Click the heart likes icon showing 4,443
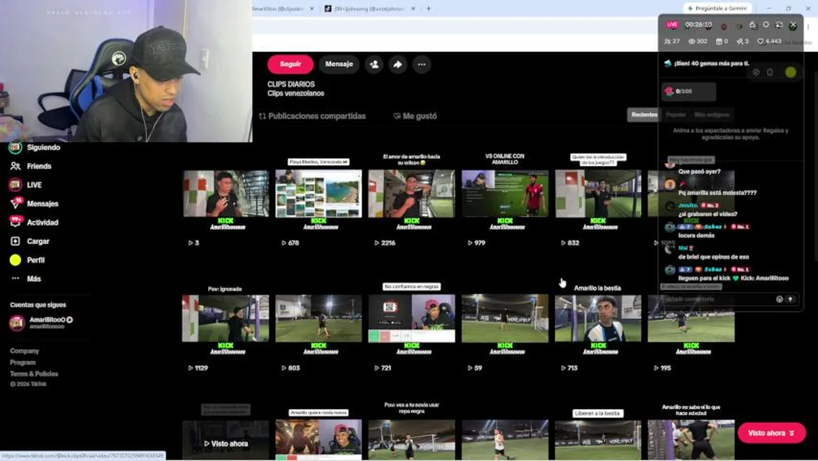Viewport: 818px width, 461px height. point(760,41)
